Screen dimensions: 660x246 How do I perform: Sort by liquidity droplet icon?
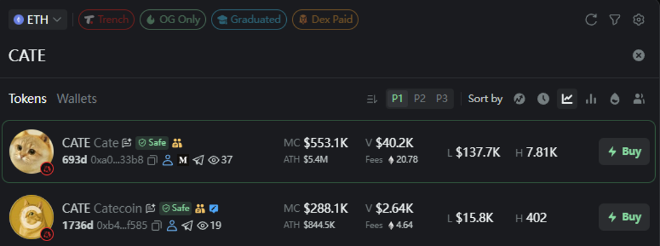(x=615, y=99)
